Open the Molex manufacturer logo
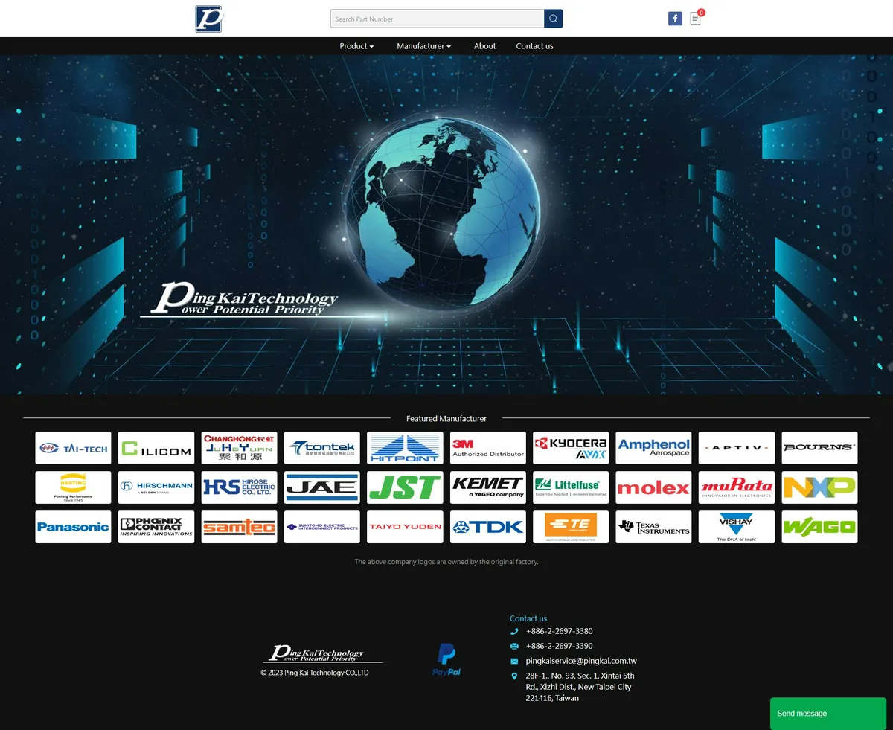The width and height of the screenshot is (893, 730). pyautogui.click(x=653, y=487)
